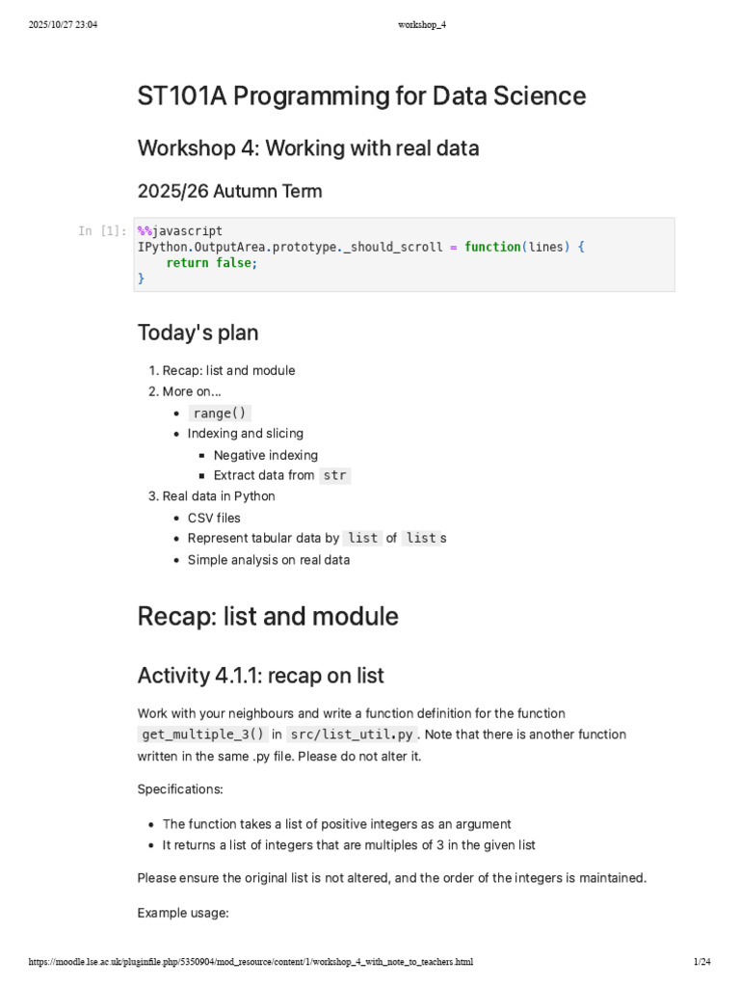Click the Workshop 4: Working with real data heading
The width and height of the screenshot is (740, 987).
[308, 148]
